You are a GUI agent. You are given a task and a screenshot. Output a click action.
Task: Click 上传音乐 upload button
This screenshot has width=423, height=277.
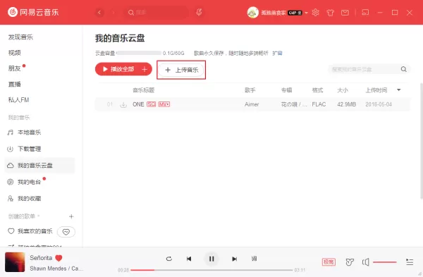point(181,70)
